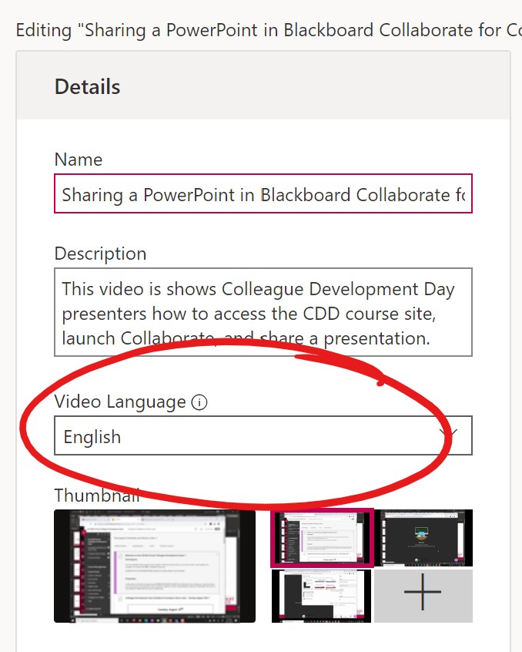The image size is (522, 652).
Task: Click the Name field label
Action: point(78,160)
